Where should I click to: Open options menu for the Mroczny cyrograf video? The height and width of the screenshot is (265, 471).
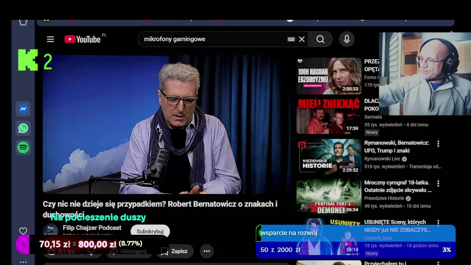point(438,183)
